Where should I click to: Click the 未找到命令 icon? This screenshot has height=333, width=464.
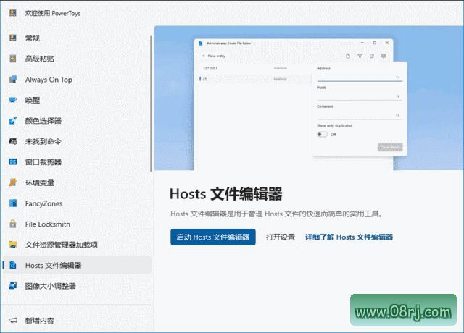click(13, 141)
